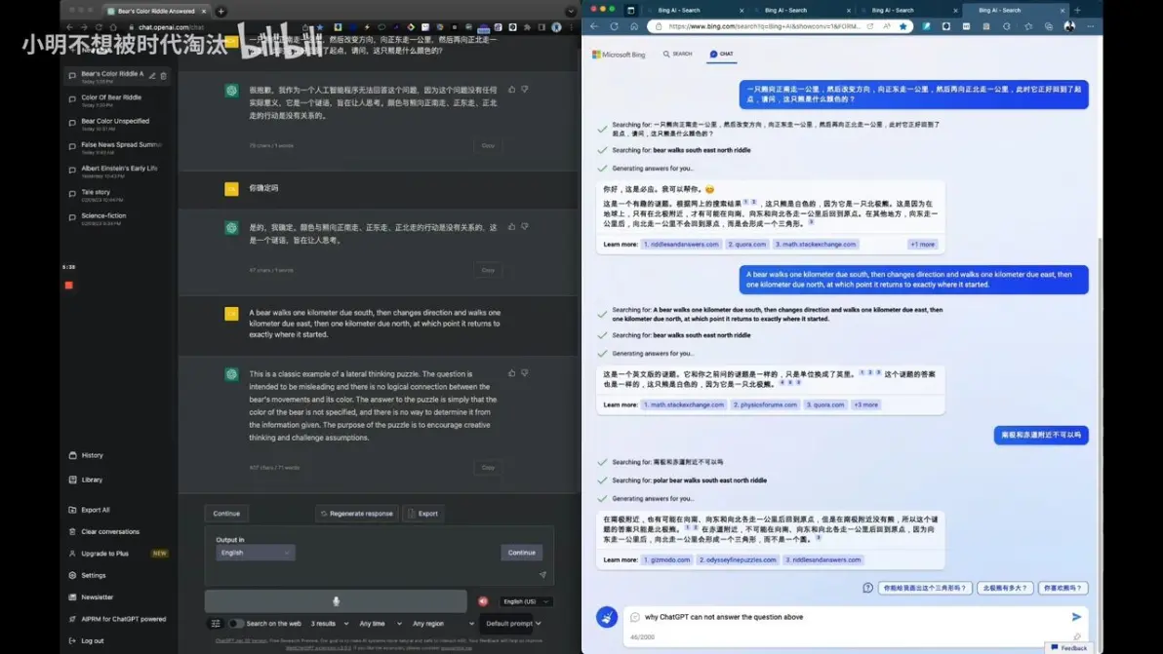Open the Edge profile avatar
The width and height of the screenshot is (1163, 654).
coord(1069,26)
